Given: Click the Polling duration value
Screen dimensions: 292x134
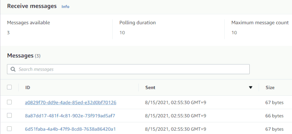Looking at the screenshot, I should coord(122,33).
